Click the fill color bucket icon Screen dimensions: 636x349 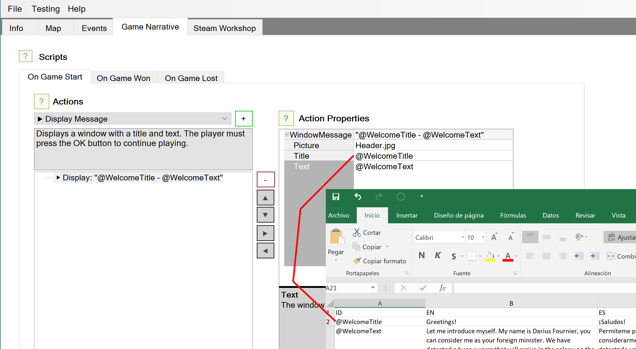(490, 256)
